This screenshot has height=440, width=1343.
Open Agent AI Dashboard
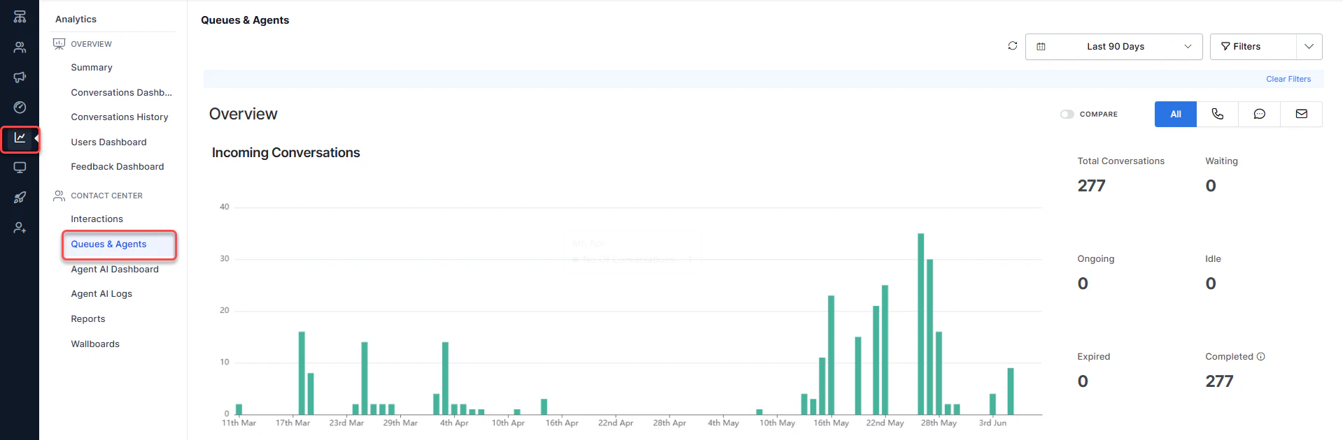pyautogui.click(x=115, y=270)
